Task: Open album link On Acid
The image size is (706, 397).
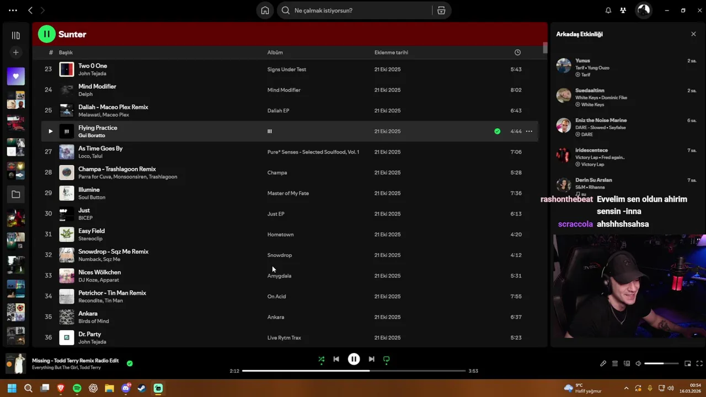Action: tap(276, 297)
